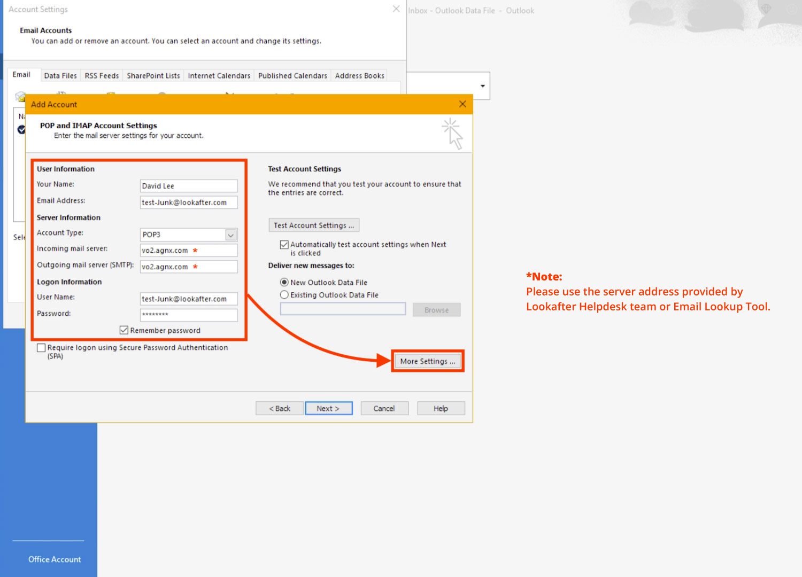This screenshot has width=802, height=577.
Task: Select New Outlook Data File option
Action: coord(284,282)
